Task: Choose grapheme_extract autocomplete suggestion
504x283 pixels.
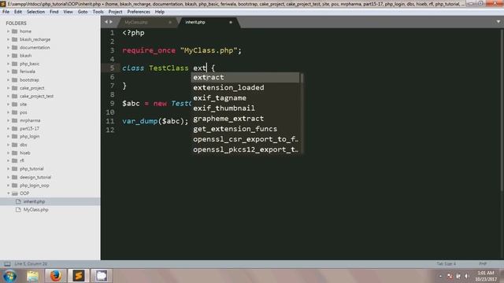Action: 245,119
